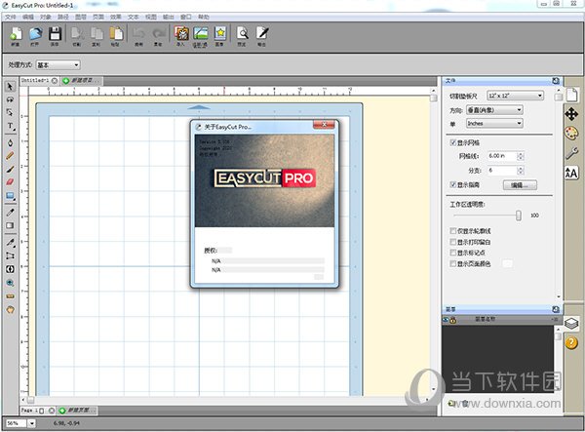Click the Import image toolbar icon

click(x=181, y=34)
